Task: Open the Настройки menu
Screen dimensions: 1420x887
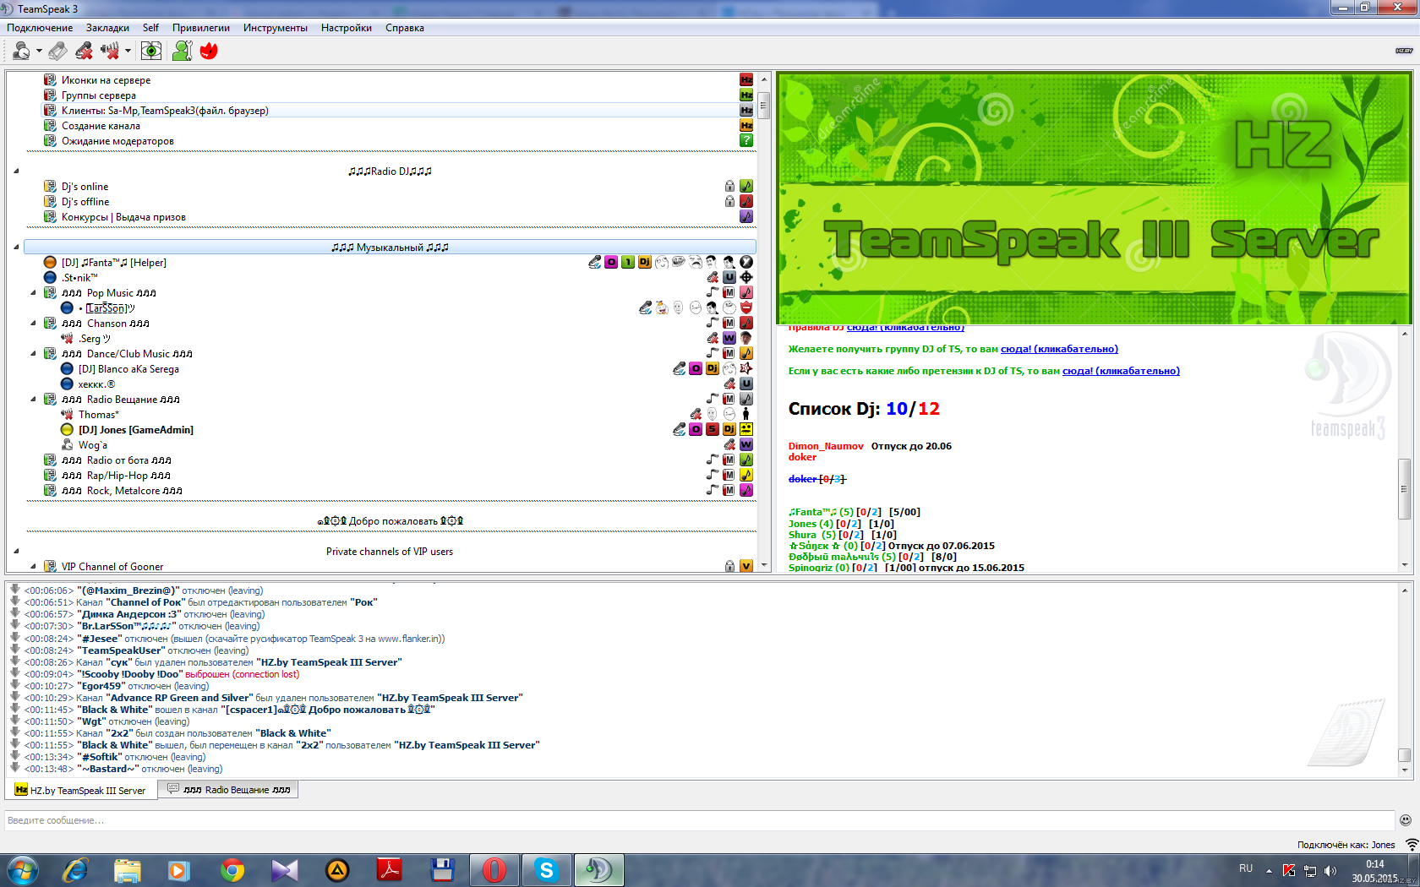Action: 347,28
